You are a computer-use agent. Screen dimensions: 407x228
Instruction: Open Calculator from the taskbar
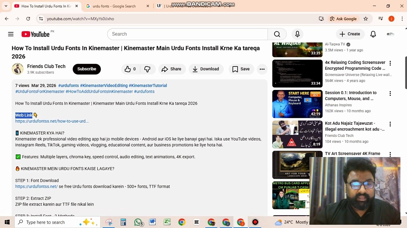123,222
